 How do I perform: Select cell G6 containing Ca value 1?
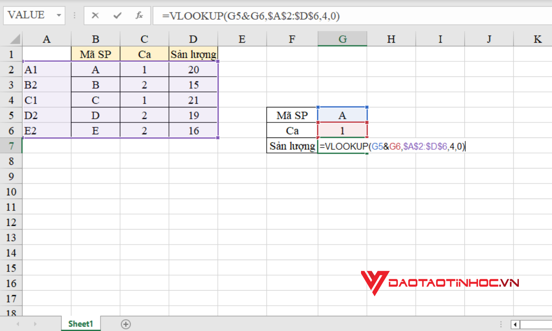click(342, 131)
